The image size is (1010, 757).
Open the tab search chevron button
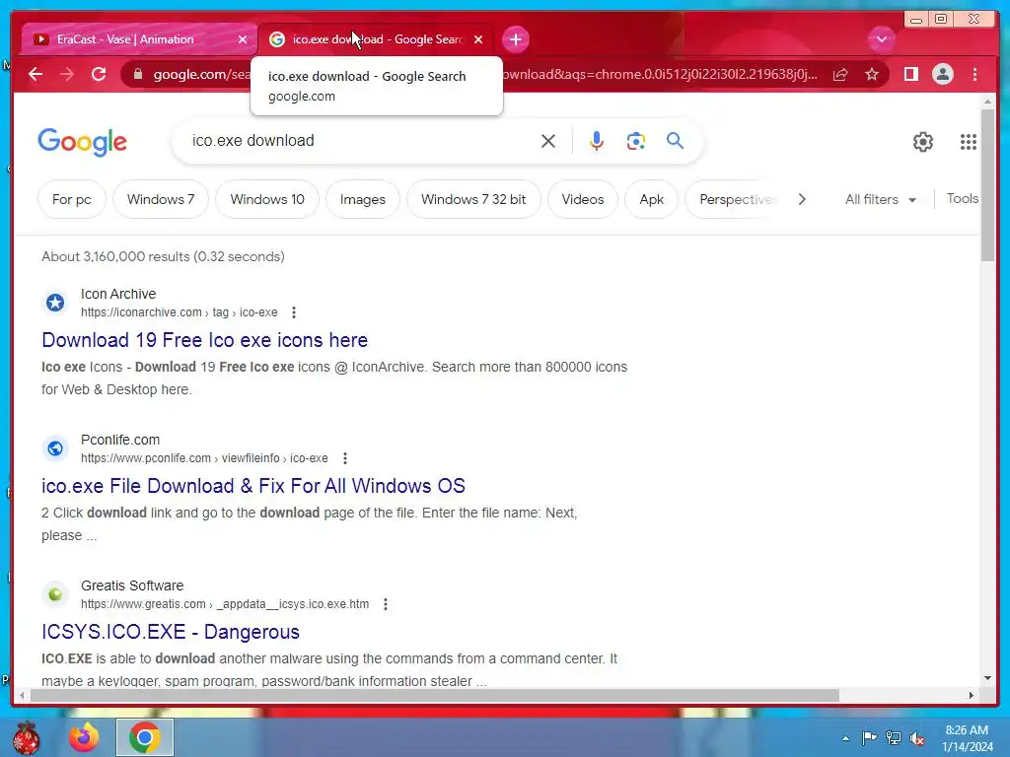pyautogui.click(x=881, y=39)
